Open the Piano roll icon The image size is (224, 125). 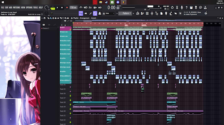pos(142,13)
